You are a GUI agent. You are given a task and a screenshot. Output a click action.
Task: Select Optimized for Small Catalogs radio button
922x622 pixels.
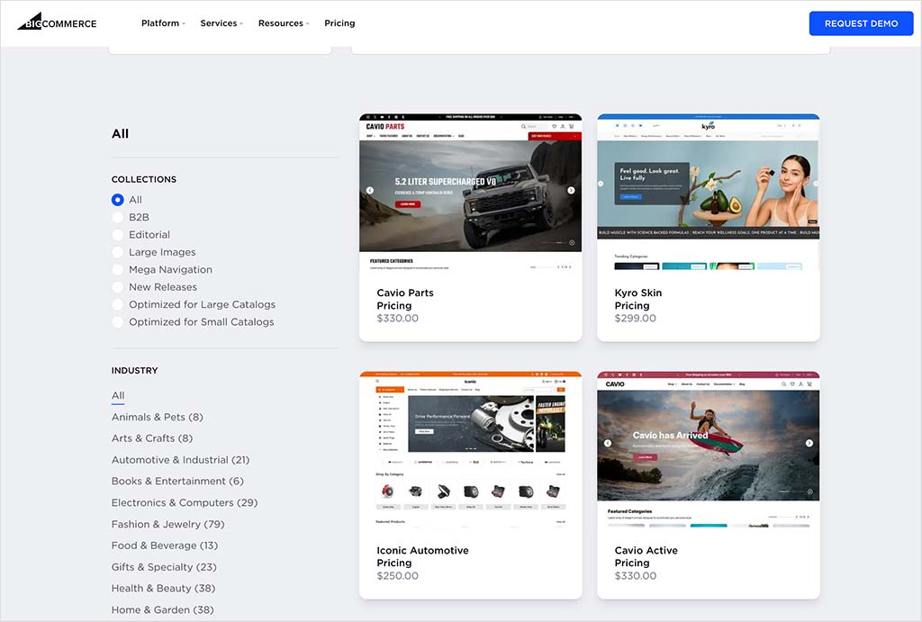pyautogui.click(x=118, y=321)
